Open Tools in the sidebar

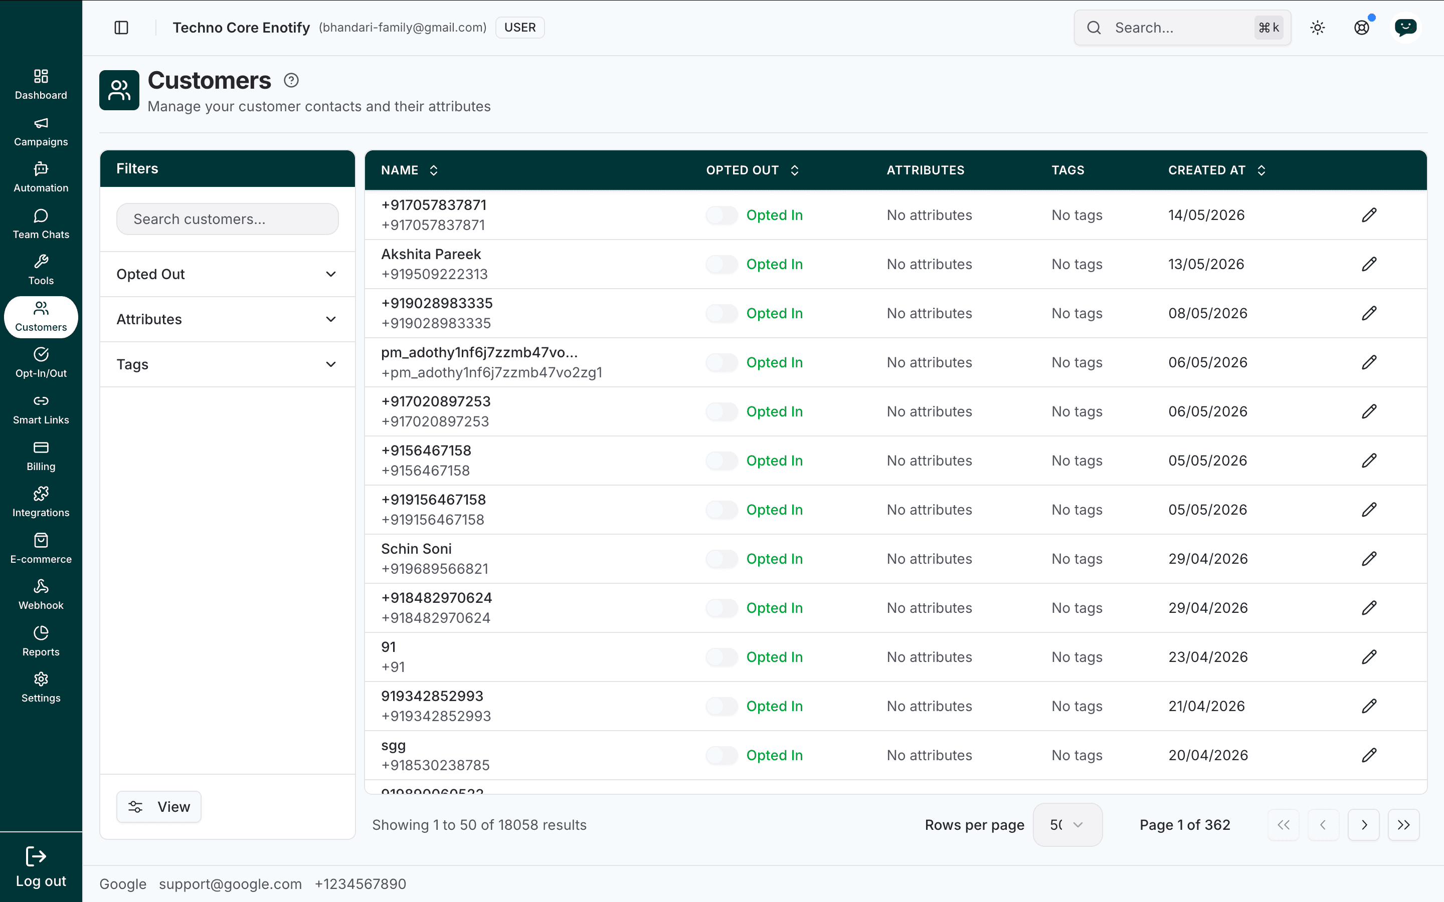(41, 270)
